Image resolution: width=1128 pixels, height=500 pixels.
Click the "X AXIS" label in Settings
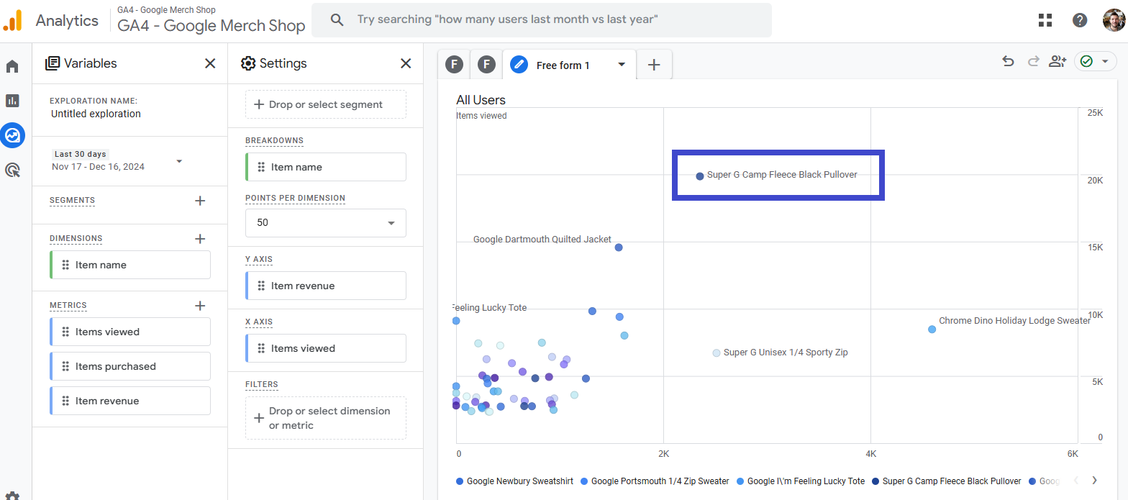point(259,322)
